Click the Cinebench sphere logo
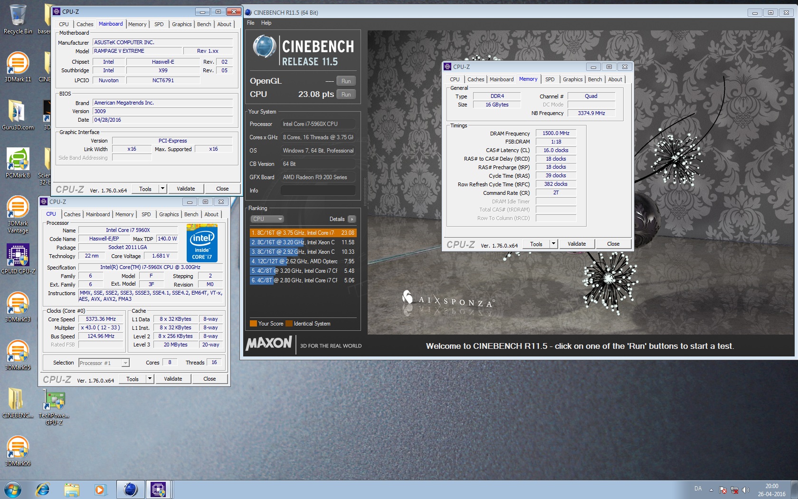The height and width of the screenshot is (499, 798). 264,47
